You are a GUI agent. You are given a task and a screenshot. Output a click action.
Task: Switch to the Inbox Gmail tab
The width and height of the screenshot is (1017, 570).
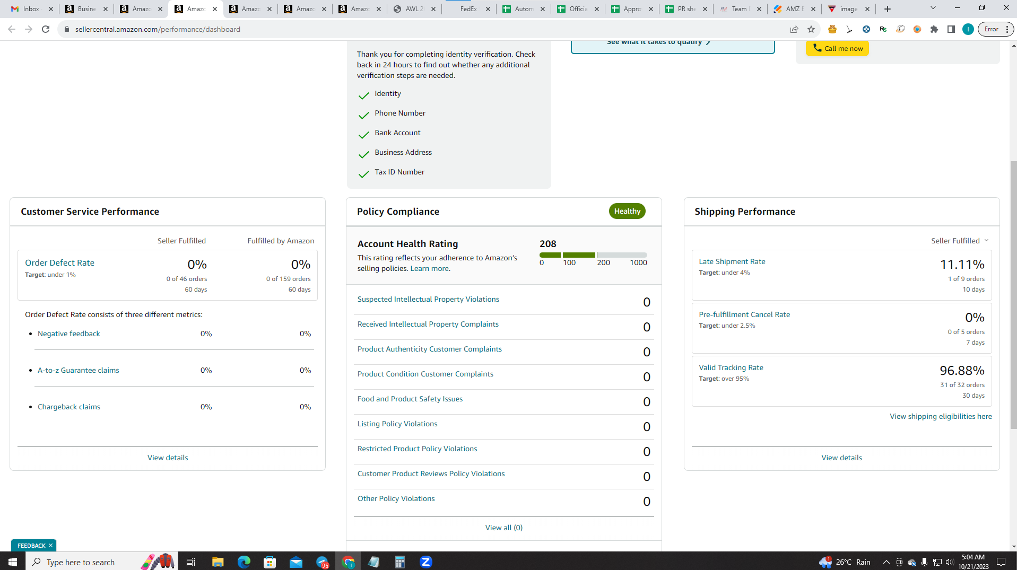[31, 9]
